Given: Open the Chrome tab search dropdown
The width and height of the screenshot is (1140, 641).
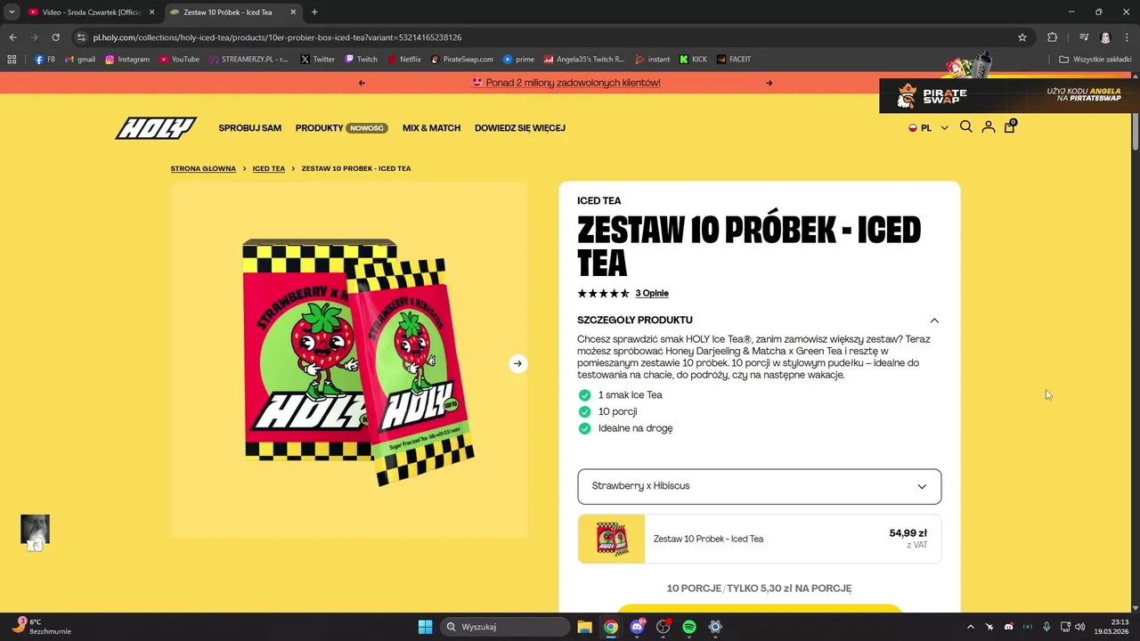Looking at the screenshot, I should coord(12,12).
